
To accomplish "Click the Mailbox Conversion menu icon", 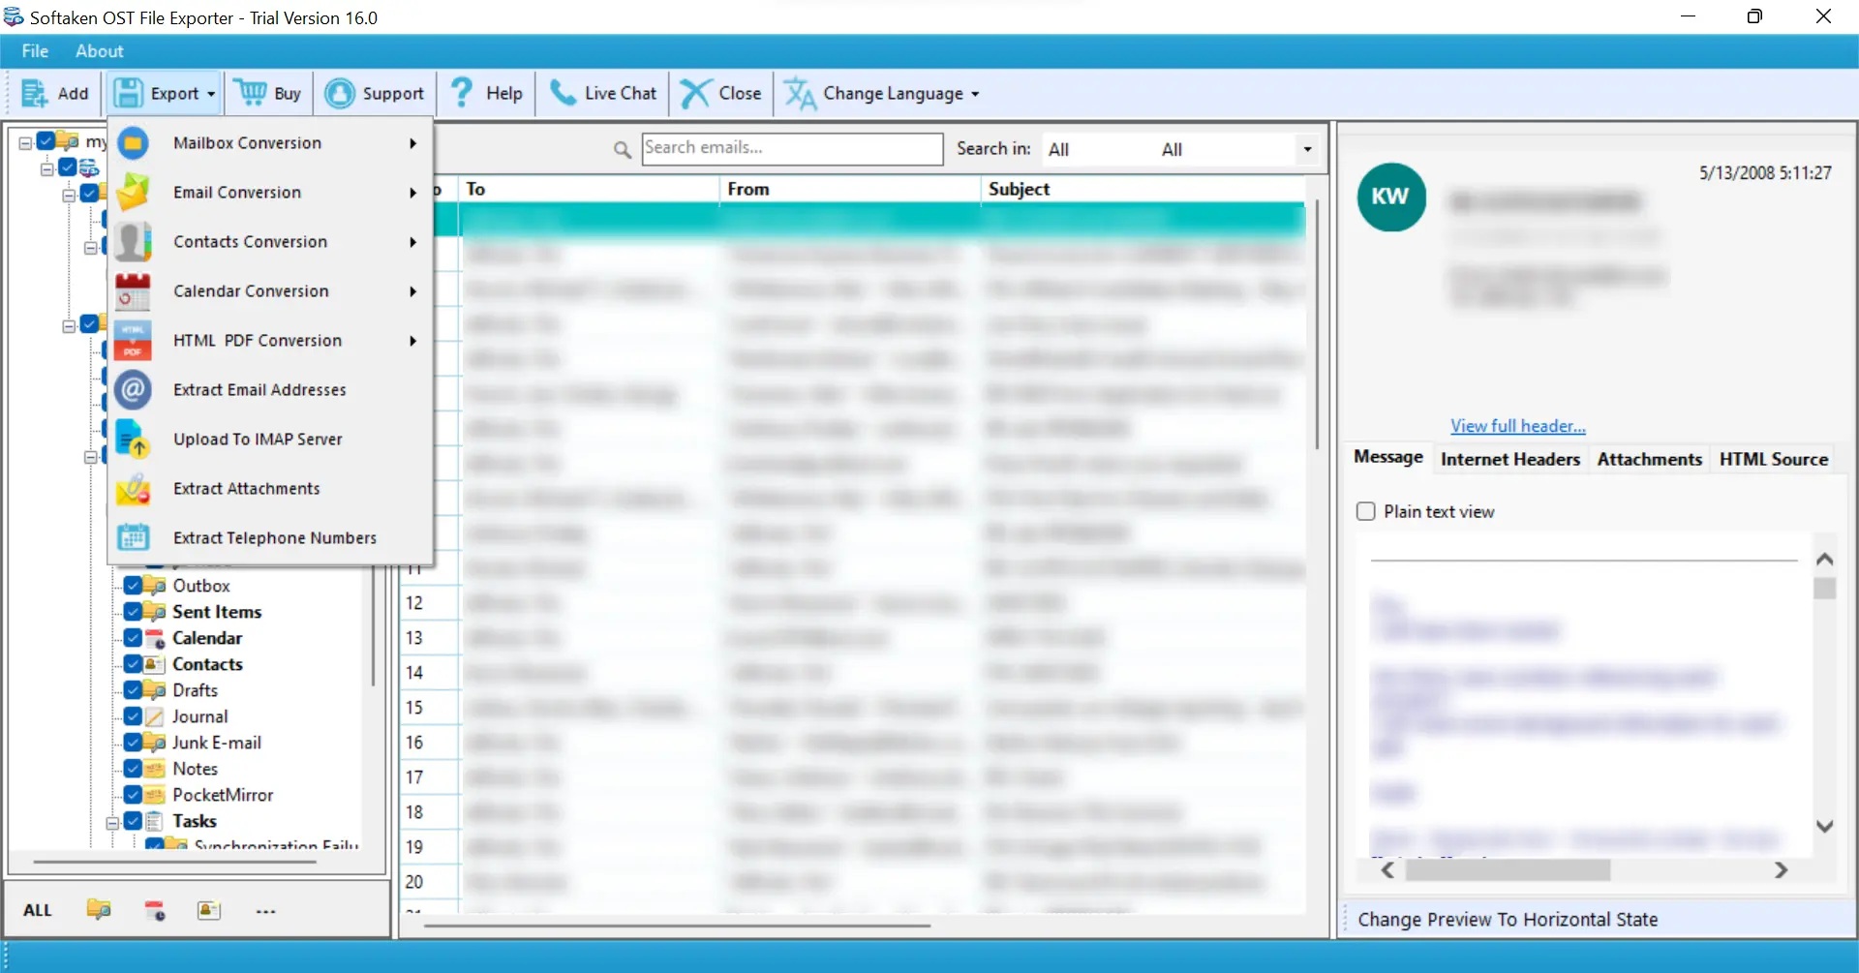I will coord(134,143).
